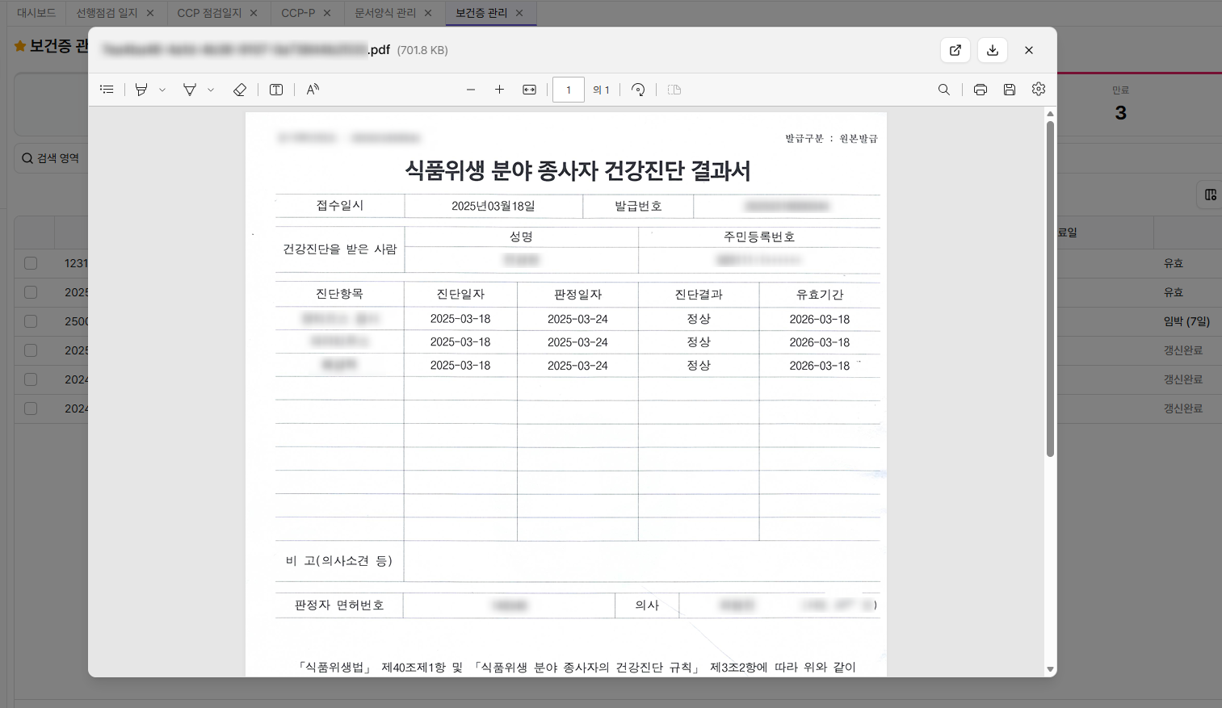Start the read aloud feature
The height and width of the screenshot is (708, 1222).
[313, 90]
